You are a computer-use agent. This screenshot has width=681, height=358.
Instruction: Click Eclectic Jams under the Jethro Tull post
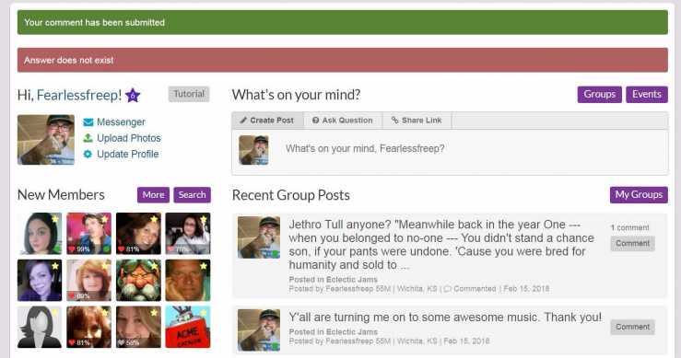(352, 280)
